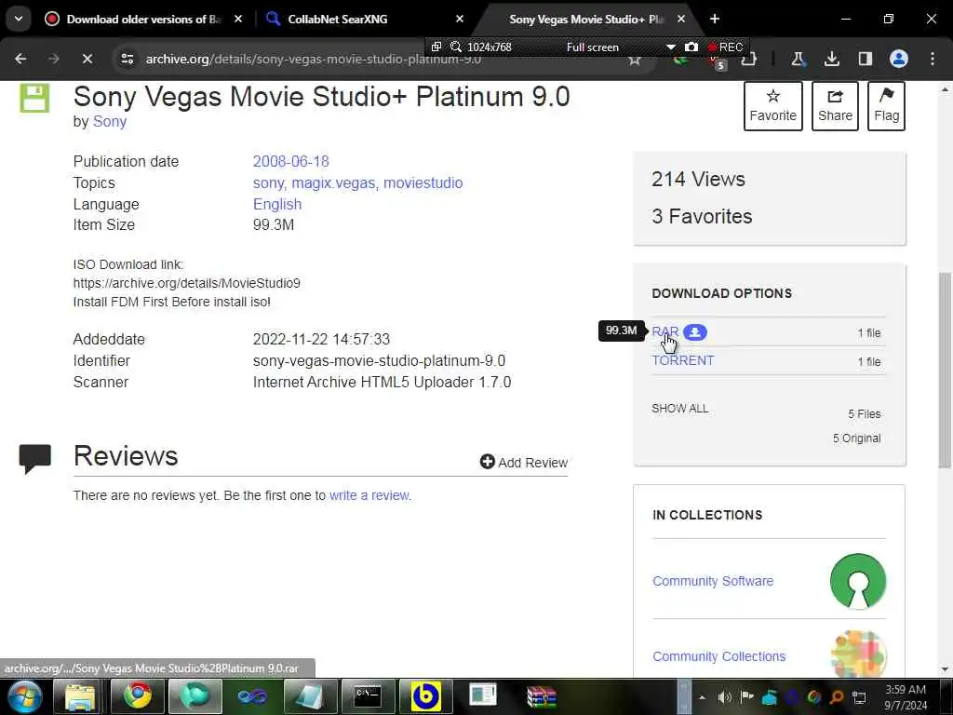Open the magix.vegas topic link
The width and height of the screenshot is (953, 715).
tap(333, 183)
